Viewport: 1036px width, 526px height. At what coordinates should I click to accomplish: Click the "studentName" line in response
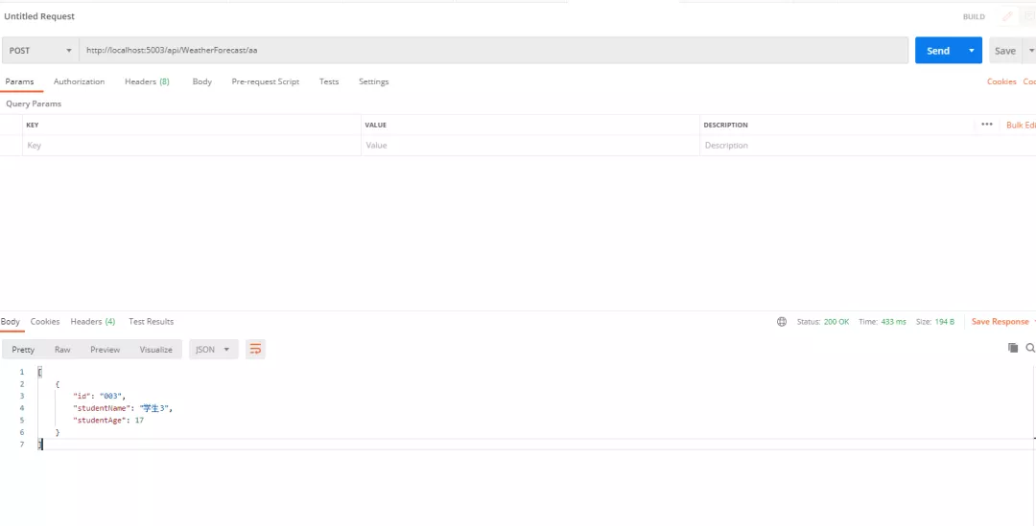coord(123,408)
